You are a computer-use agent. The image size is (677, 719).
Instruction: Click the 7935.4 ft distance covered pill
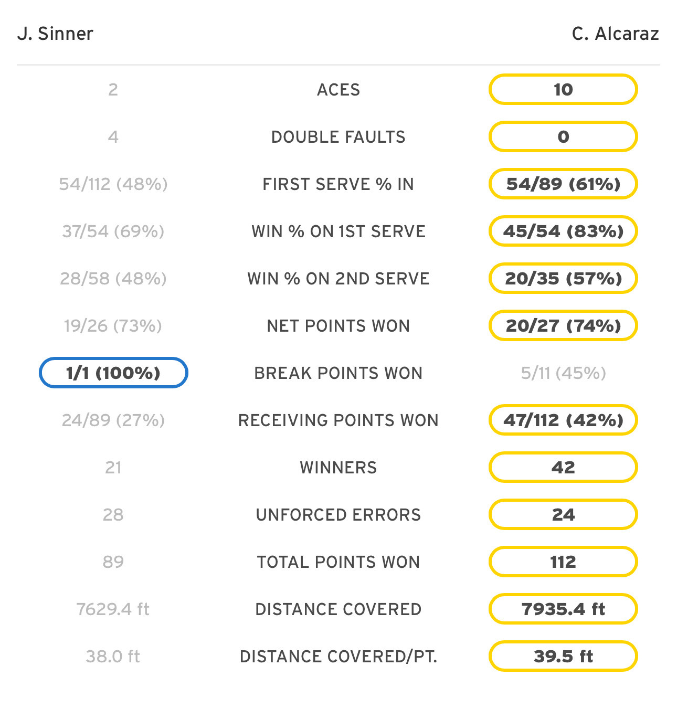563,609
